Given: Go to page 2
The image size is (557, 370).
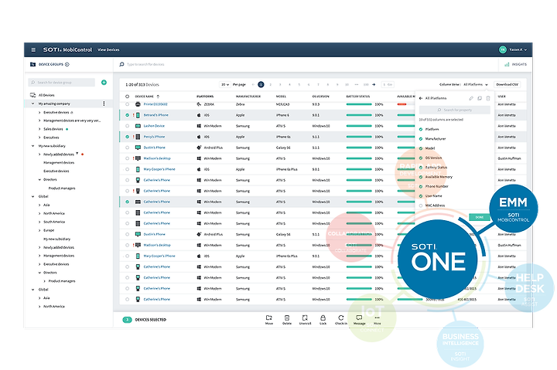Looking at the screenshot, I should pyautogui.click(x=270, y=84).
